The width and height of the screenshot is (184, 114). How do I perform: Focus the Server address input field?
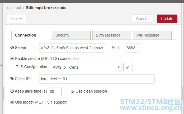(x=72, y=48)
